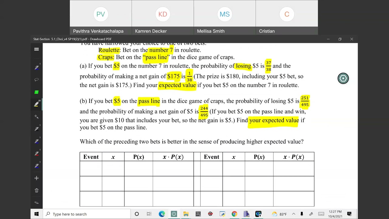Select Kamren Decker's participant tile
The height and width of the screenshot is (219, 389).
[x=163, y=17]
